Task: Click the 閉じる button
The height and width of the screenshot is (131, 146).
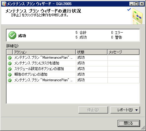Action: (x=129, y=123)
